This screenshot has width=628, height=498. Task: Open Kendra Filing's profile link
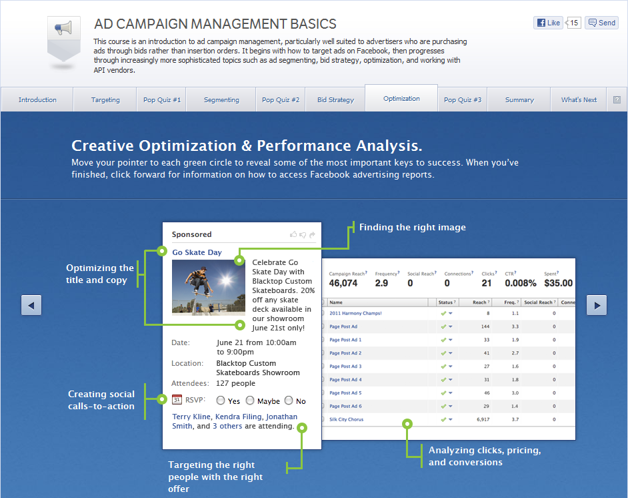click(x=238, y=417)
